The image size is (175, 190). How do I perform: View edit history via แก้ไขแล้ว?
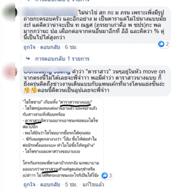point(93,185)
